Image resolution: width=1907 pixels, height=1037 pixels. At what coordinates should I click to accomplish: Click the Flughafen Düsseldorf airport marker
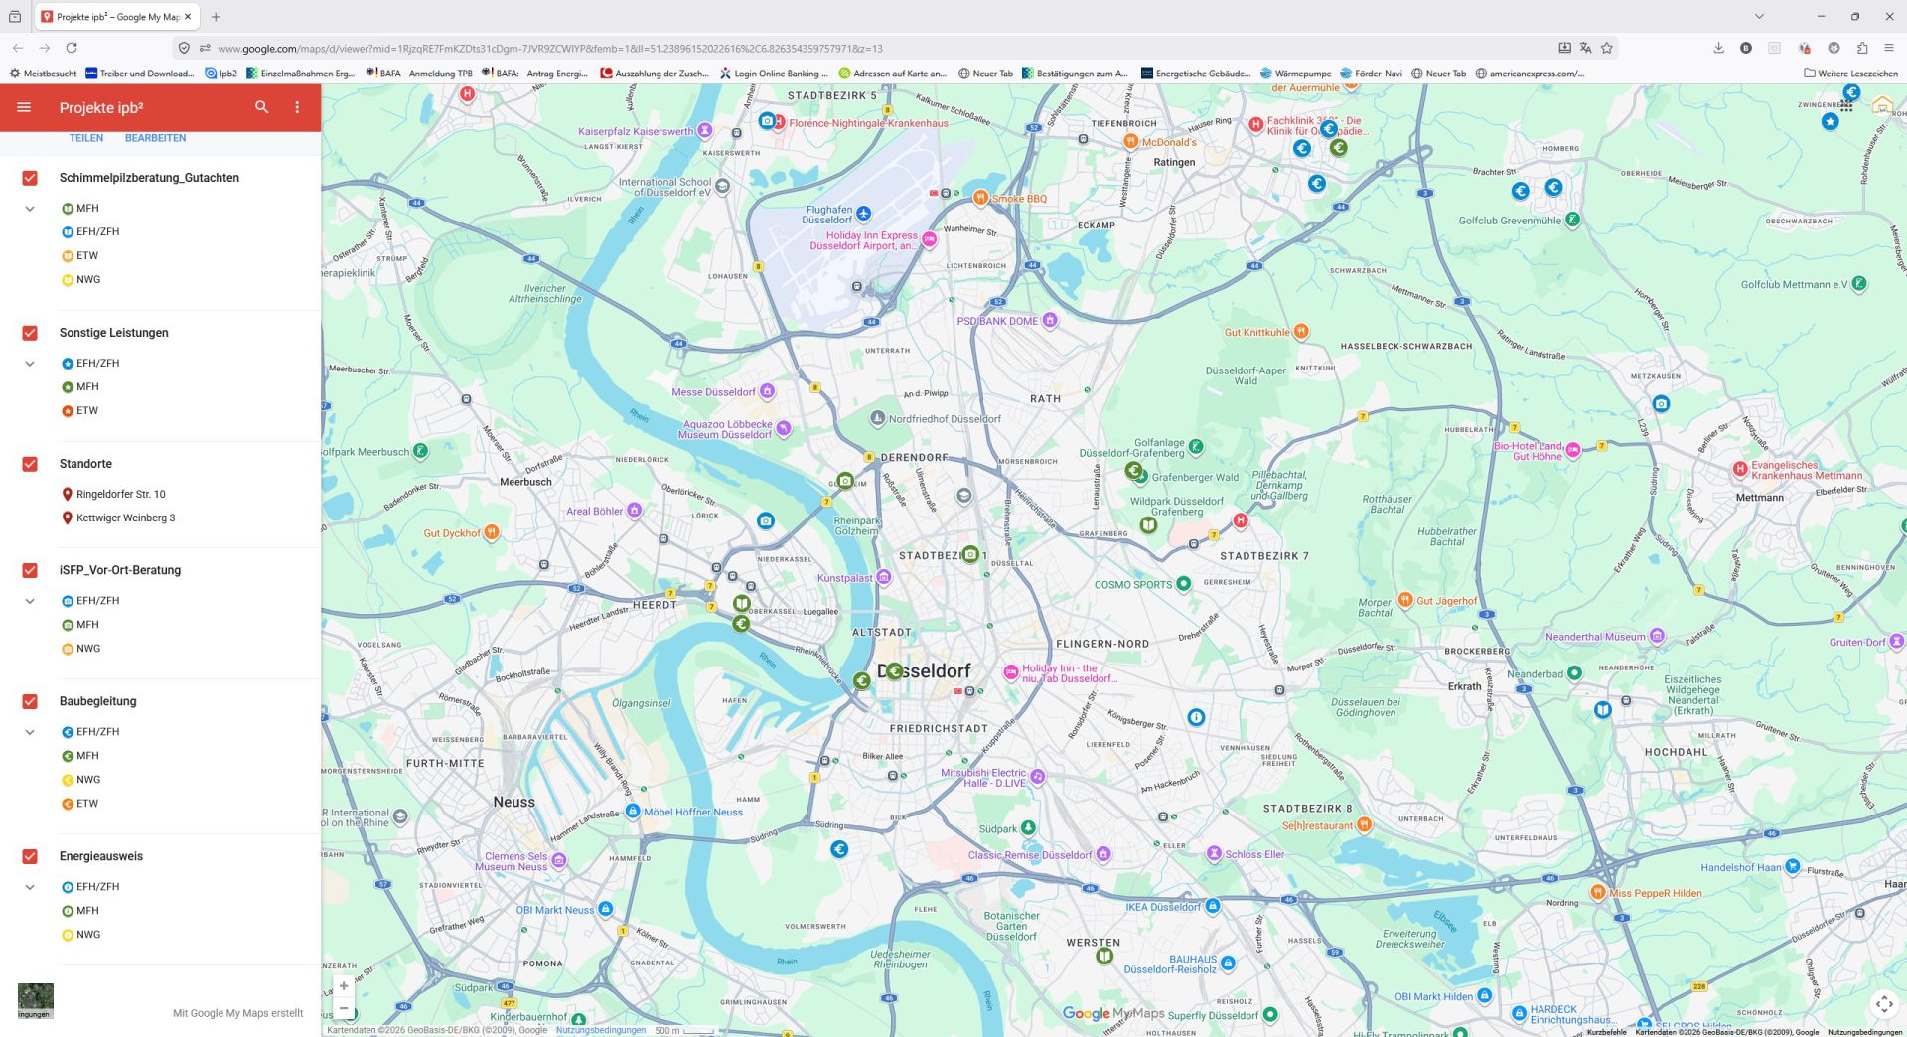(864, 214)
